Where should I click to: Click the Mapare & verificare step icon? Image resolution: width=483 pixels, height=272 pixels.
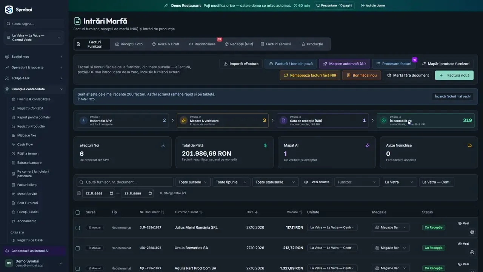184,121
